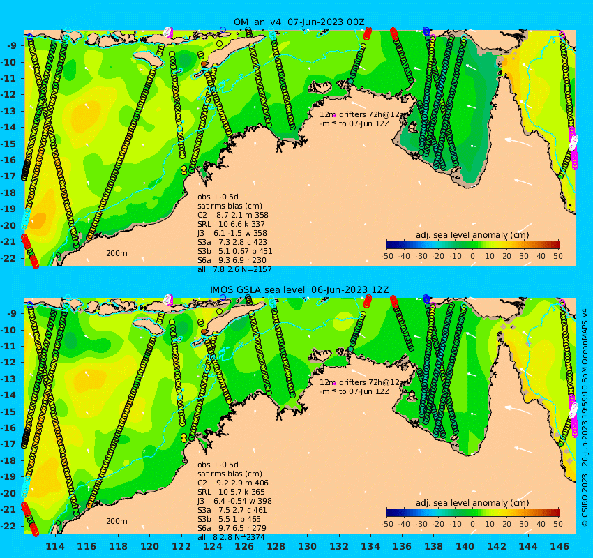This screenshot has width=593, height=558.
Task: Click longitude axis label '120'
Action: (150, 546)
